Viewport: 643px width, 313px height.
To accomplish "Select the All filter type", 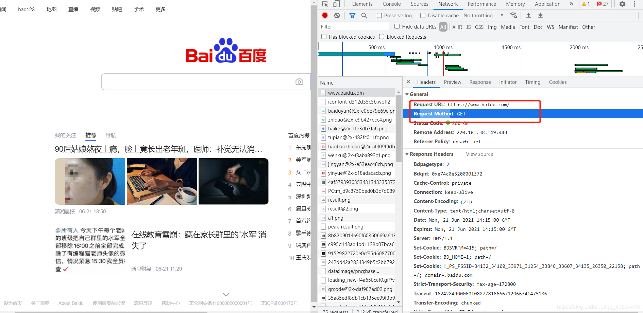I will coord(443,27).
